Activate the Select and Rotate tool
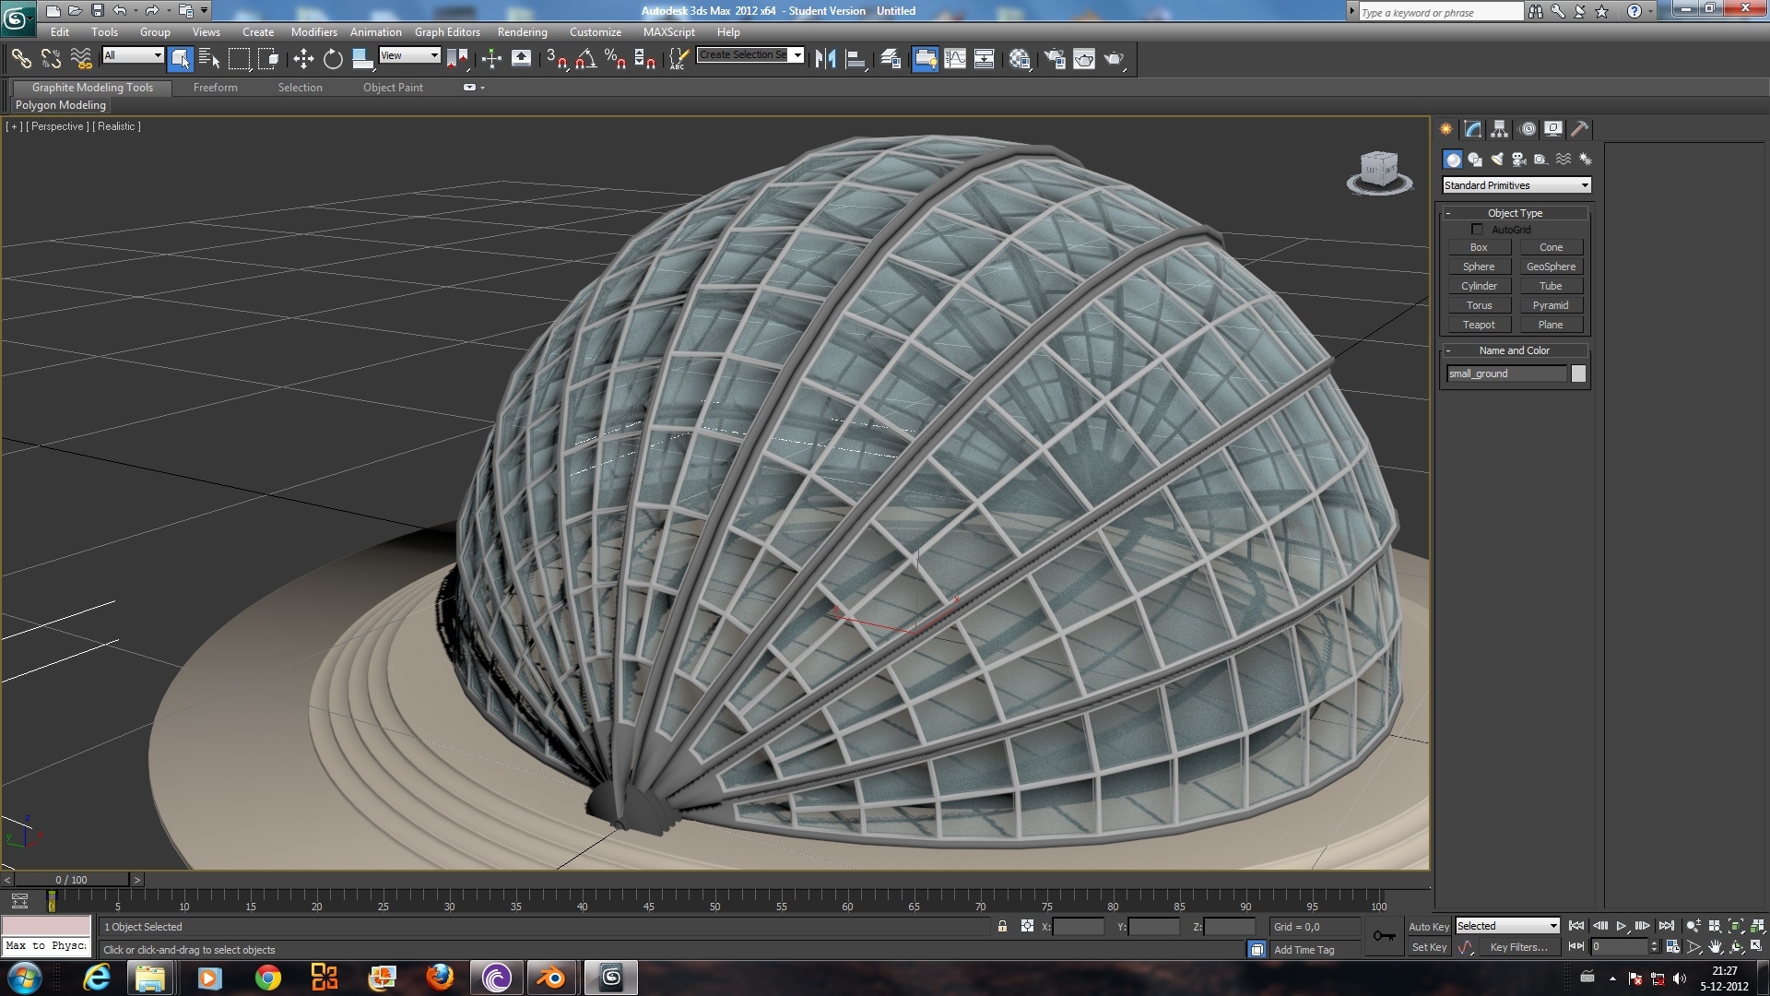Screen dimensions: 1770x996 pos(332,59)
